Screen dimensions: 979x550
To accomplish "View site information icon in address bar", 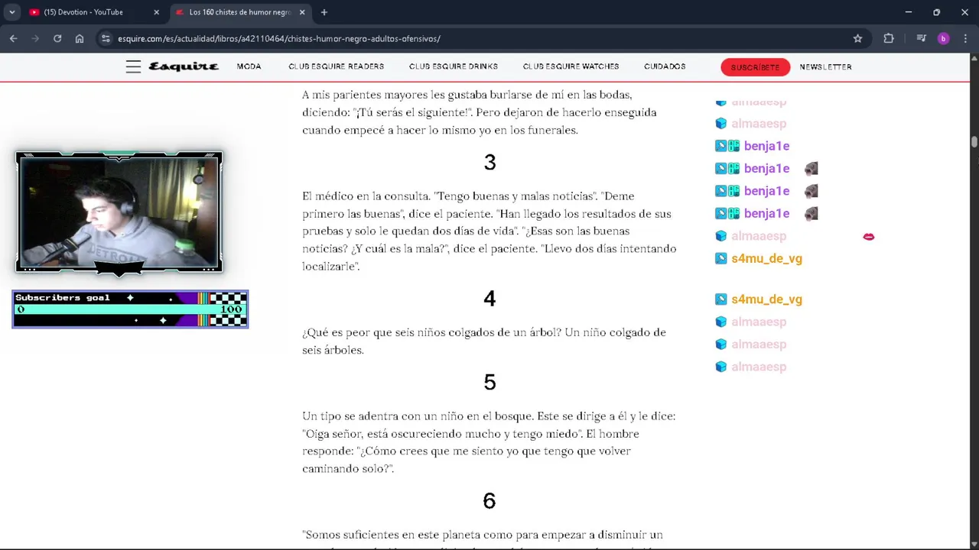I will tap(106, 38).
